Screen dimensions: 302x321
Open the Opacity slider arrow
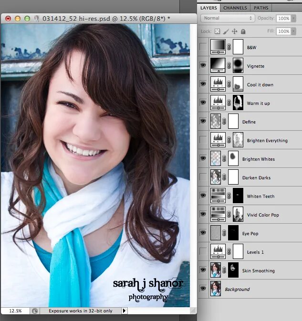pos(294,19)
